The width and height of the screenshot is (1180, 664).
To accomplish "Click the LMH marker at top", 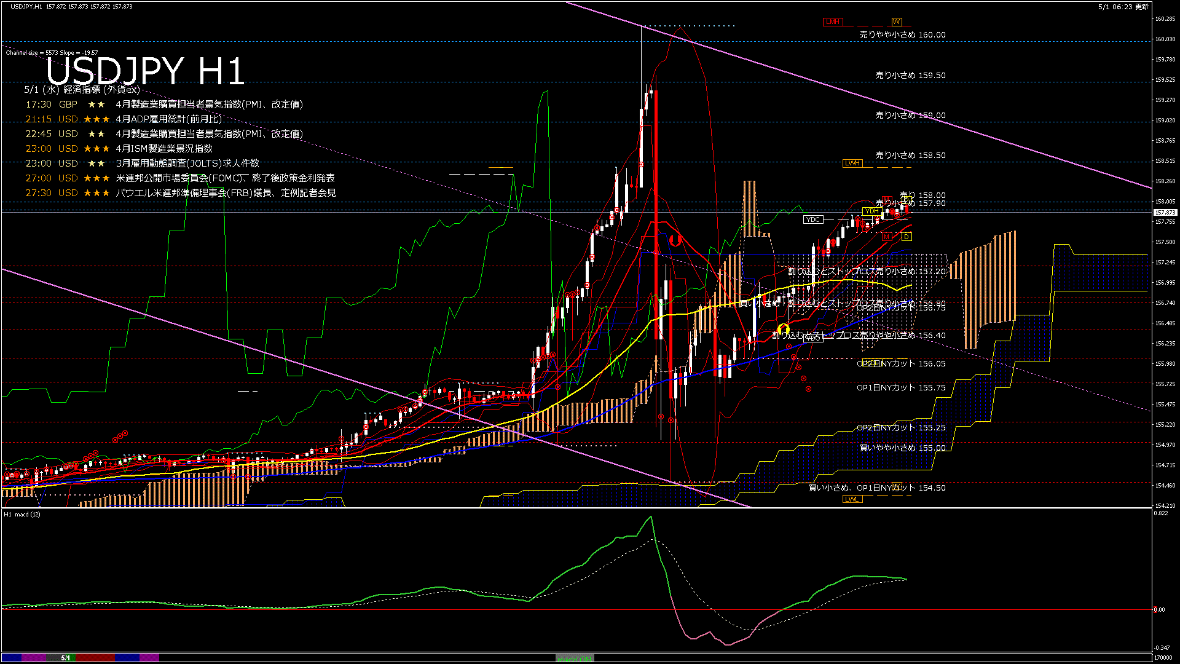I will tap(833, 22).
